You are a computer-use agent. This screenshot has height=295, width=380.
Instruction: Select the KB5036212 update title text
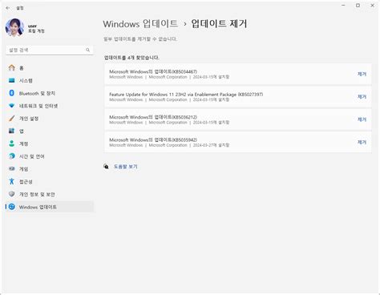(x=153, y=117)
